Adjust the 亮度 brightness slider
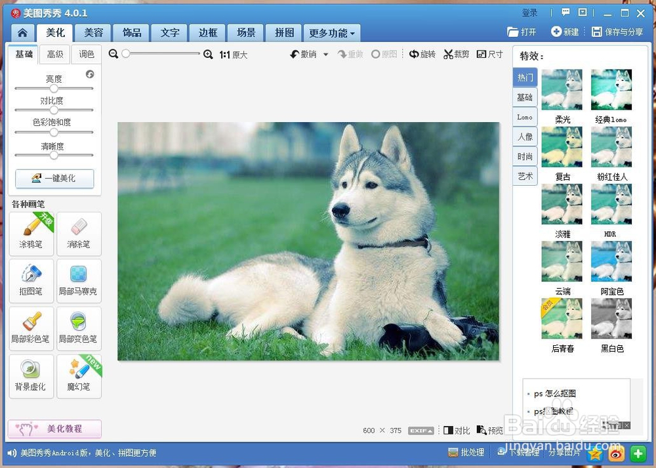This screenshot has height=468, width=656. pyautogui.click(x=54, y=89)
